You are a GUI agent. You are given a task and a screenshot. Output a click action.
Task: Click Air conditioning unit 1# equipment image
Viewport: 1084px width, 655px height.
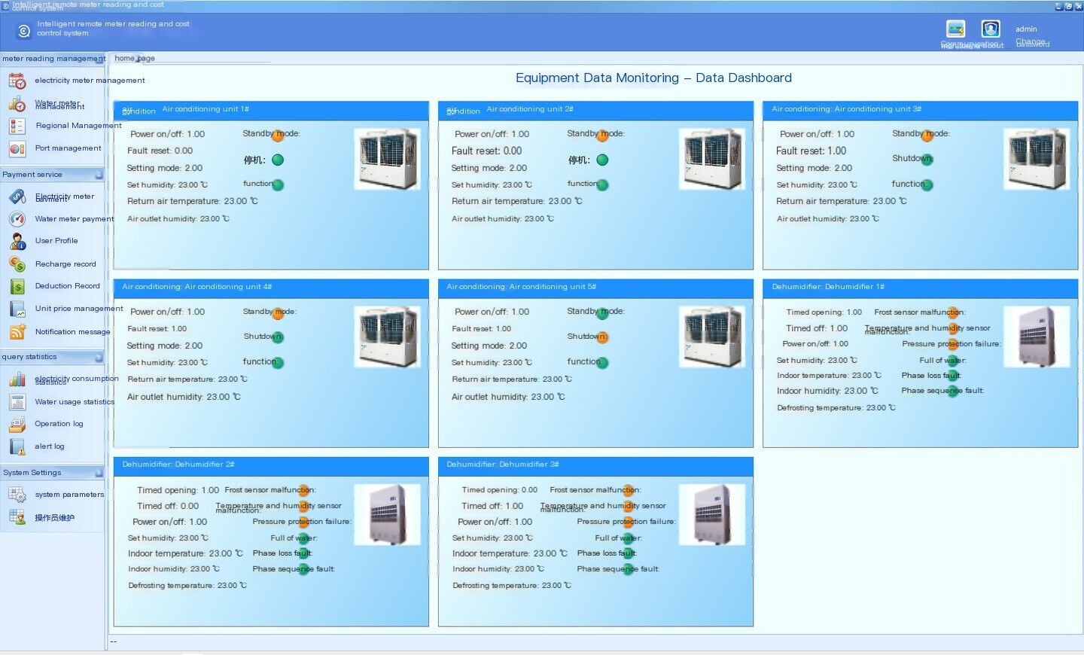point(387,158)
